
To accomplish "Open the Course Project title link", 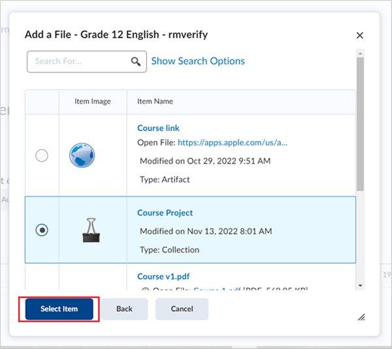I will point(165,213).
